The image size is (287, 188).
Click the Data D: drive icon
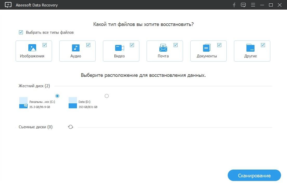[x=73, y=103]
